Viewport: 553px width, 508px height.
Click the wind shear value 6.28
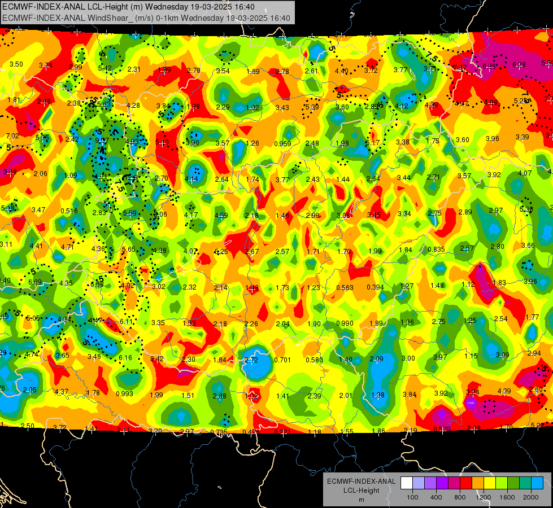(x=519, y=64)
